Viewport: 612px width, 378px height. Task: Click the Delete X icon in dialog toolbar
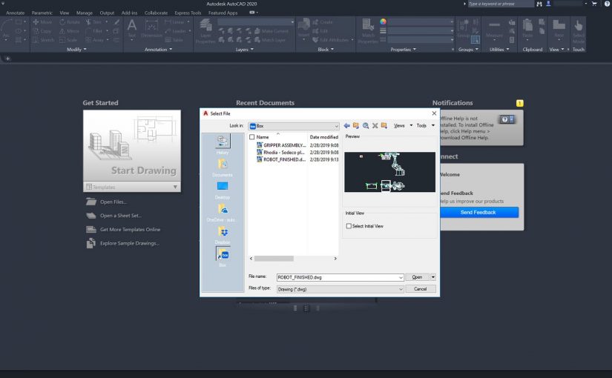coord(375,125)
